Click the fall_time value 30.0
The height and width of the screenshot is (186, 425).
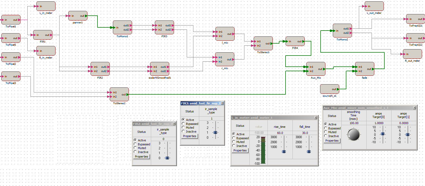click(x=305, y=133)
